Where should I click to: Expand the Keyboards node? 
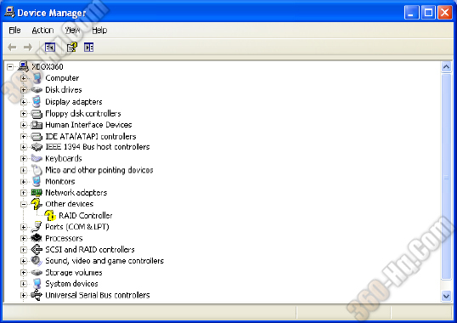click(24, 159)
